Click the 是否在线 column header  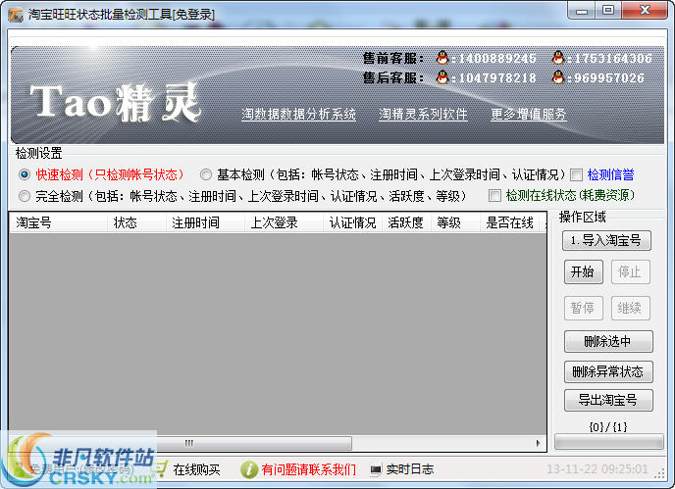point(510,222)
